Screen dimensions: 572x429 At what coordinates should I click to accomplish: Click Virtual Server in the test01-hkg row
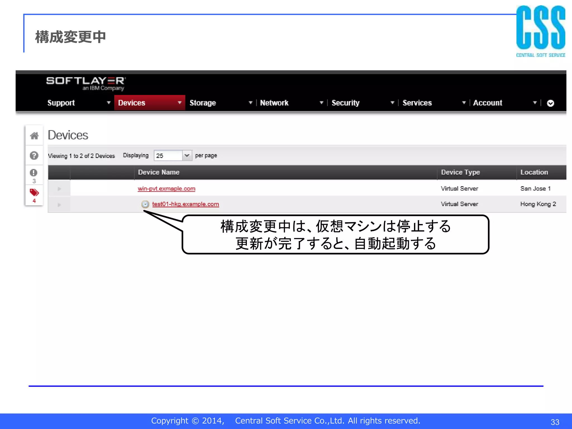tap(459, 204)
